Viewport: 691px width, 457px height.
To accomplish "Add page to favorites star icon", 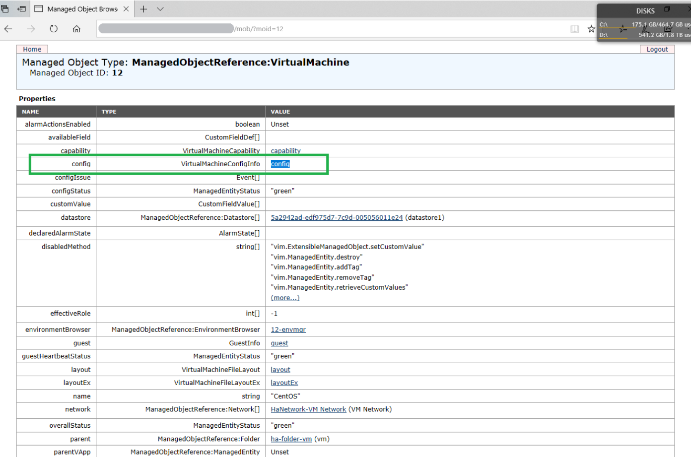I will [591, 29].
